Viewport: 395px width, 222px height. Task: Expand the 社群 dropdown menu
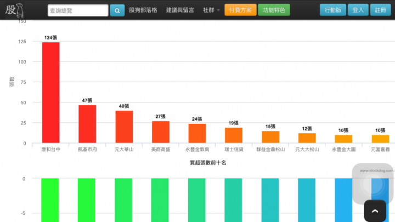211,10
